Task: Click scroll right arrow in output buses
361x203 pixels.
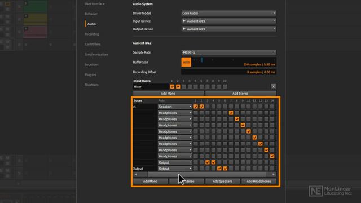Action: (273, 174)
